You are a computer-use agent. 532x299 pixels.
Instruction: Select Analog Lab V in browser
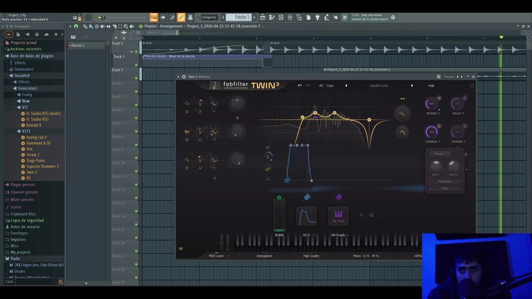click(37, 137)
